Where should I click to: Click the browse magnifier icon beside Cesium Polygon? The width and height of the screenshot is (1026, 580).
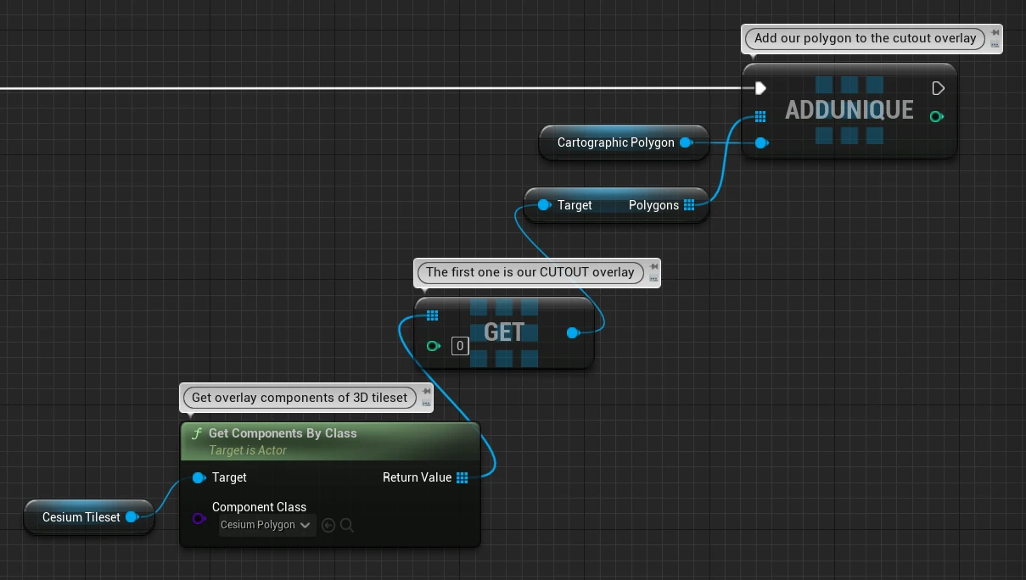point(347,526)
